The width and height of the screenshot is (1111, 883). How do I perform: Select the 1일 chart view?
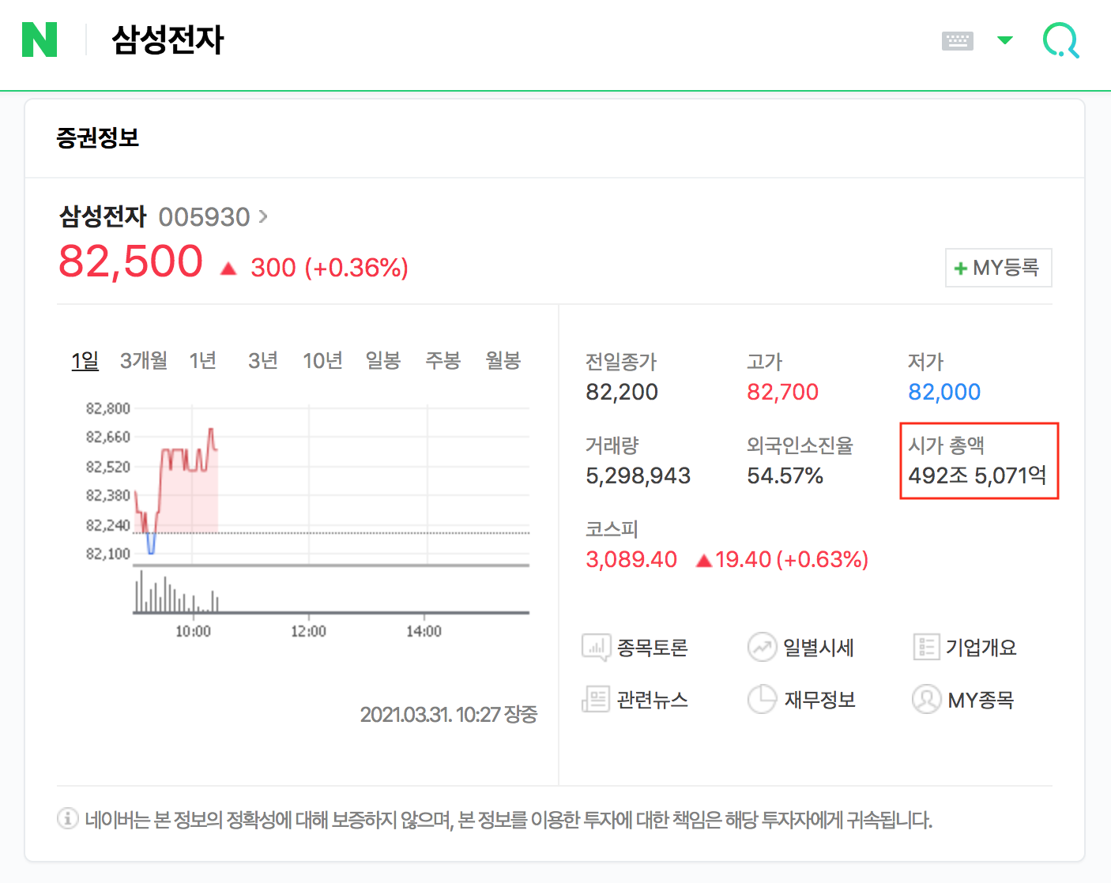point(85,360)
